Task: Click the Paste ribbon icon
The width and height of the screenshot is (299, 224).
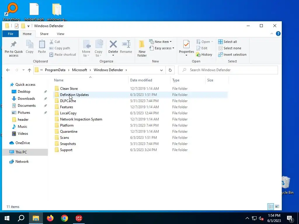Action: 42,45
